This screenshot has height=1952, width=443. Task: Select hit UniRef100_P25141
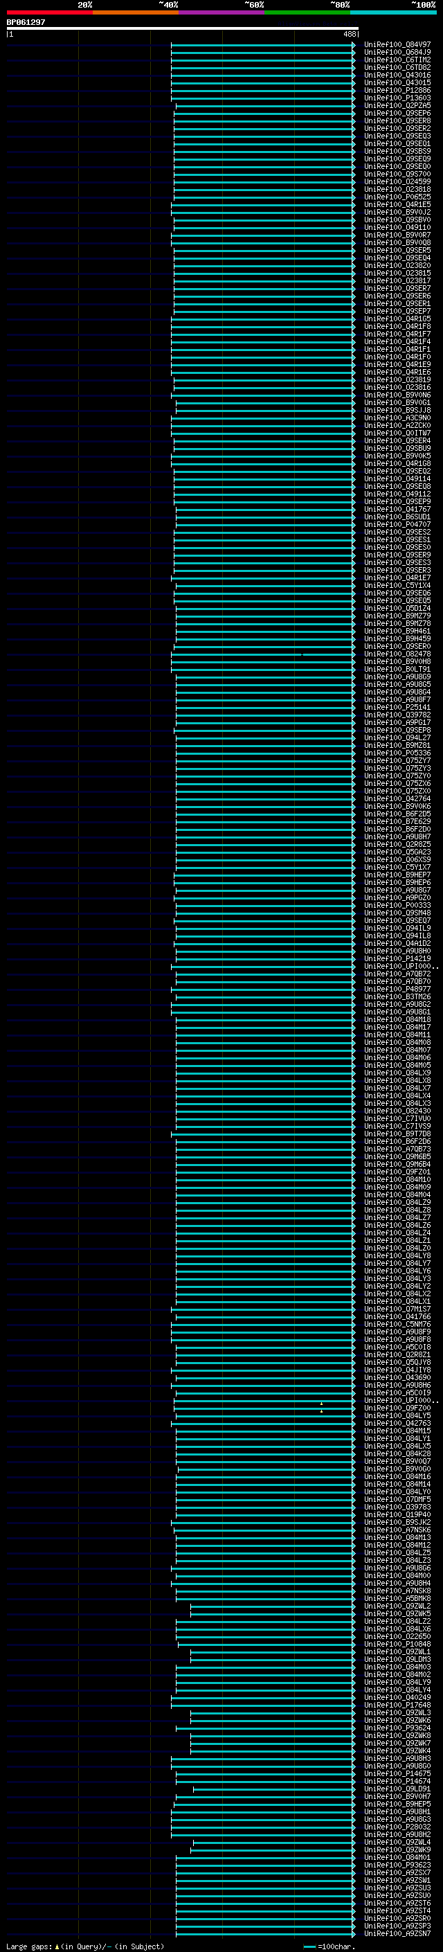click(x=397, y=707)
